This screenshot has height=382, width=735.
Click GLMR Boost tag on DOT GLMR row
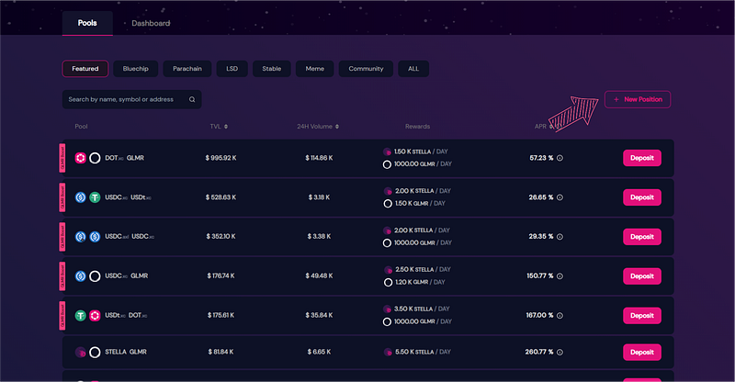pos(62,158)
